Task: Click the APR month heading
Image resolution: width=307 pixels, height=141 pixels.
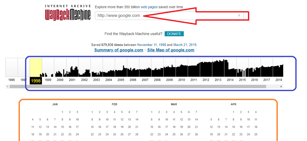Action: pos(234,104)
